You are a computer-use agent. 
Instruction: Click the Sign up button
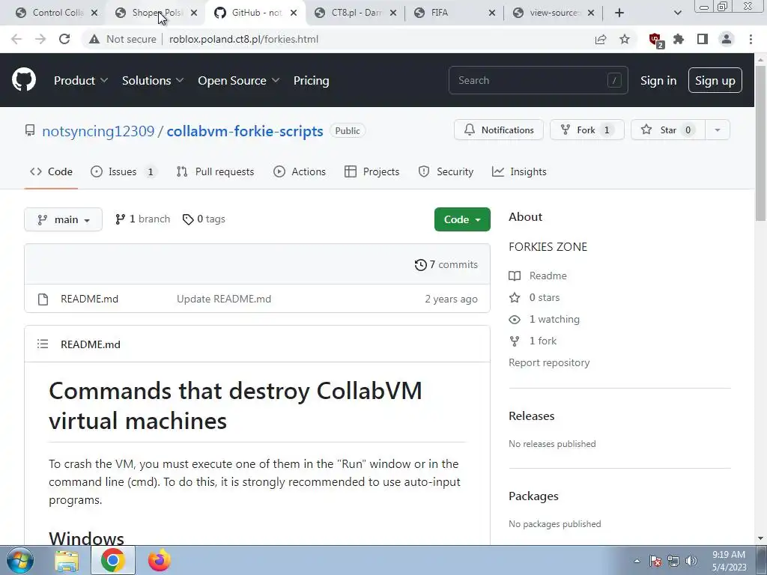(715, 81)
